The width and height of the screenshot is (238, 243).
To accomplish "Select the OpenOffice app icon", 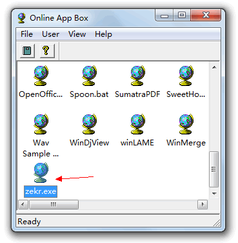I will pyautogui.click(x=41, y=76).
